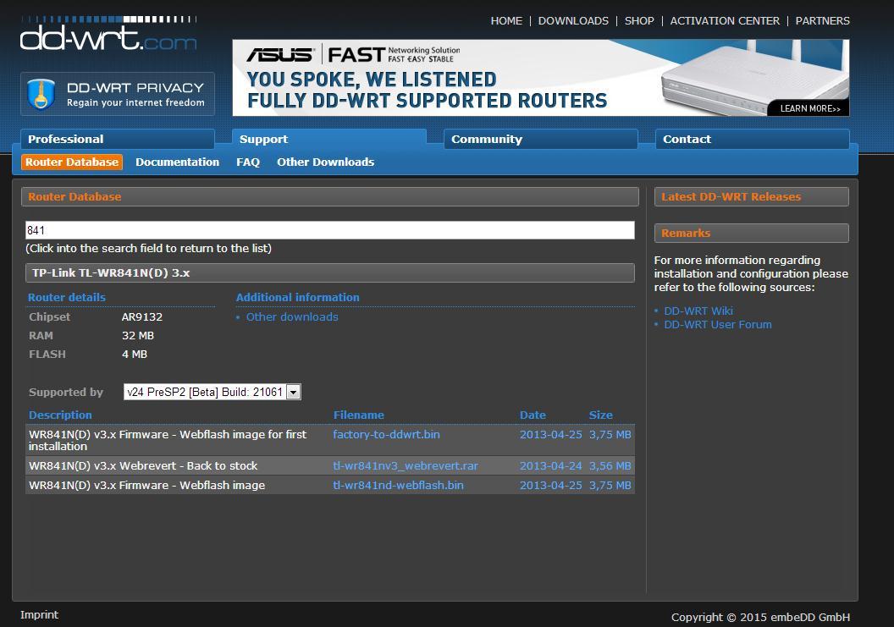Select the Contact tab
The image size is (894, 627).
(x=753, y=139)
